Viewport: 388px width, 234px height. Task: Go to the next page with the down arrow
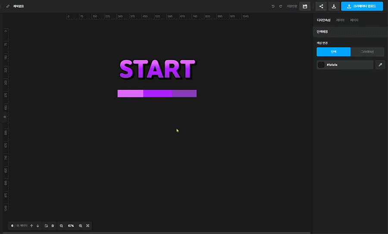38,226
